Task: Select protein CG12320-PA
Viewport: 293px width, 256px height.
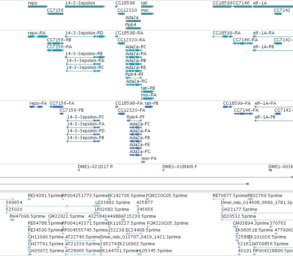Action: click(x=121, y=114)
